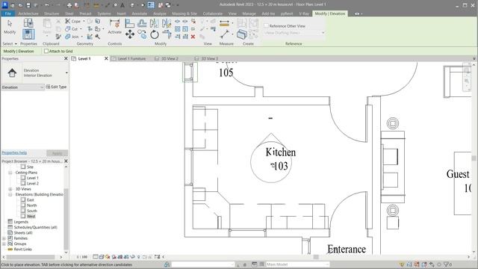Image resolution: width=478 pixels, height=269 pixels.
Task: Open the File menu tab
Action: pyautogui.click(x=8, y=13)
